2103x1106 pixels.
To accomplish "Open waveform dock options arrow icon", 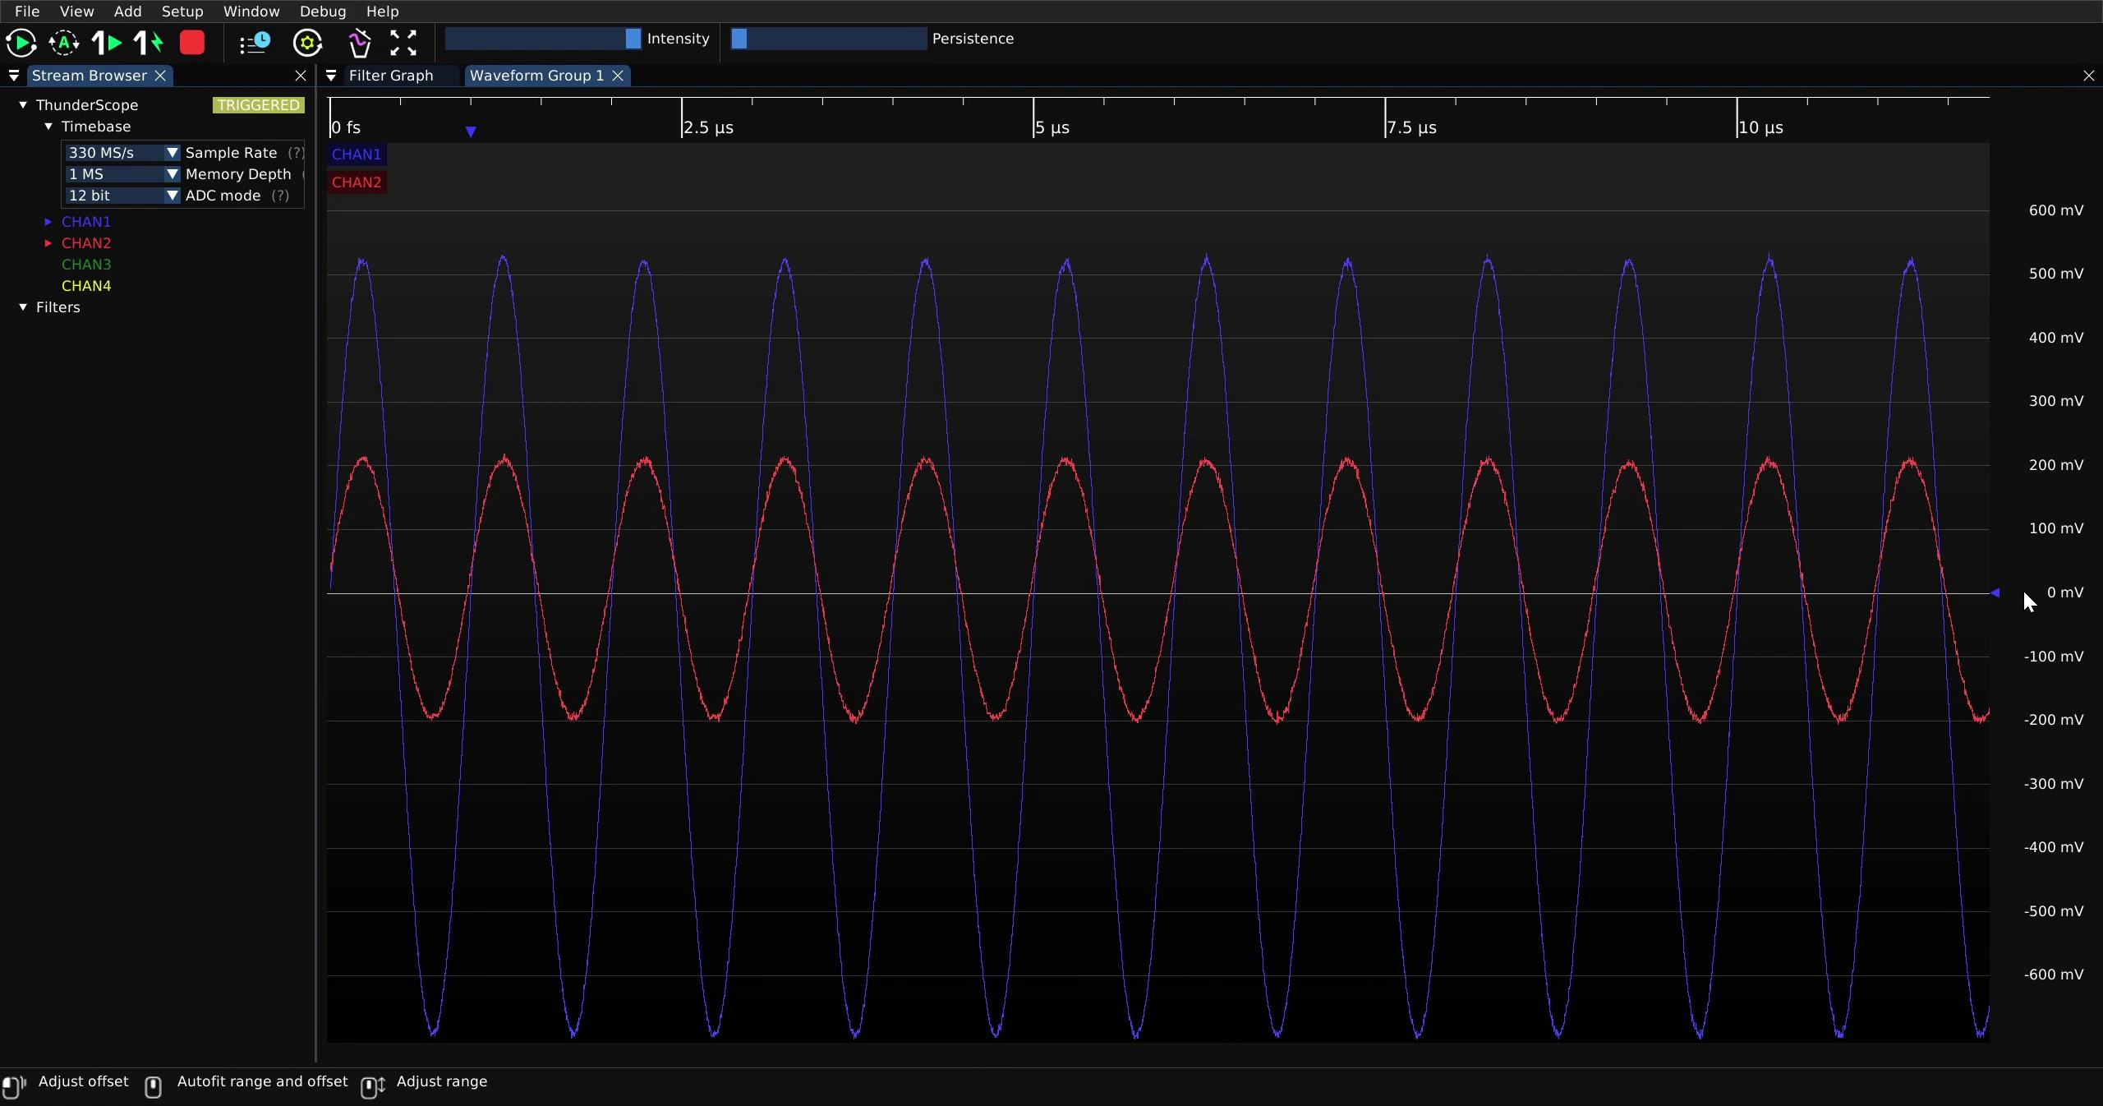I will coord(331,76).
